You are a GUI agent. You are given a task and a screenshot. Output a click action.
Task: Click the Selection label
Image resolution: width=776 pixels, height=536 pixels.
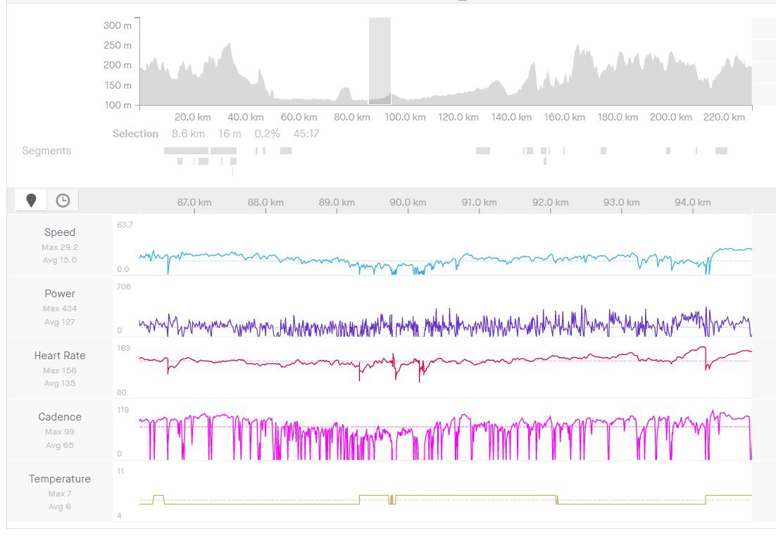(136, 134)
